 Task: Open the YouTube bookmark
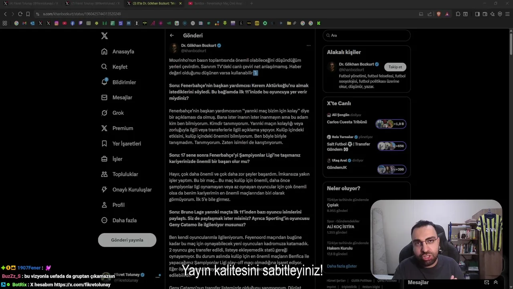coord(65,23)
